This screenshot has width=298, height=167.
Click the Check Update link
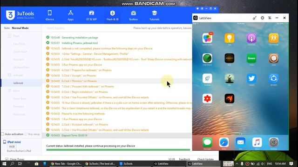(205, 159)
